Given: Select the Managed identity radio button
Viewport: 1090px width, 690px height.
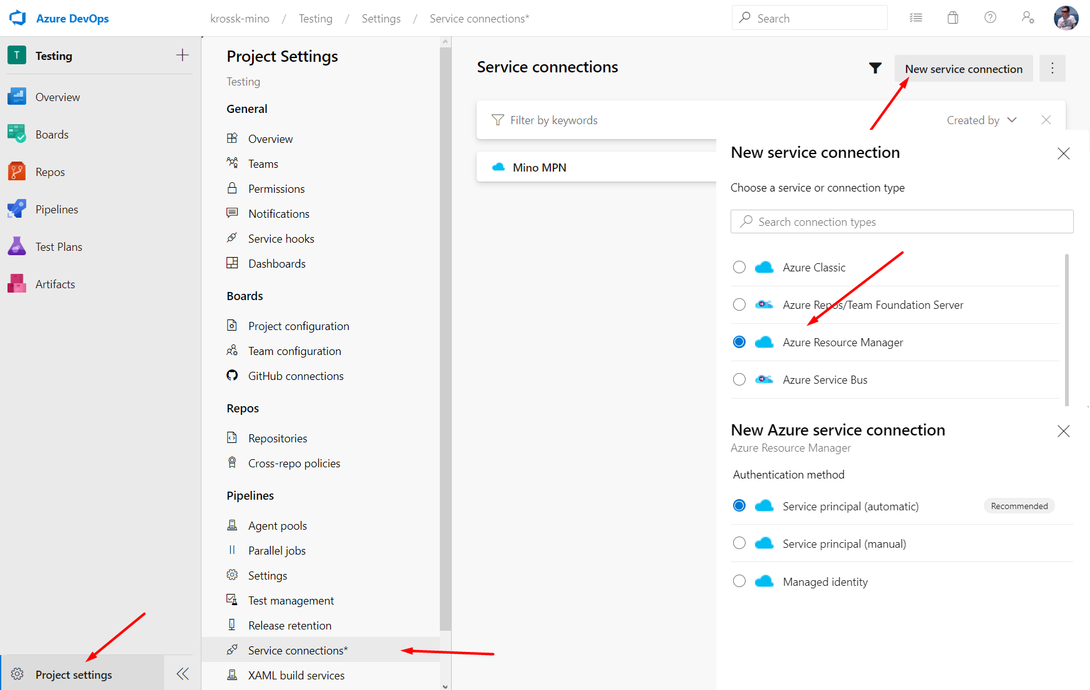Looking at the screenshot, I should (x=739, y=581).
